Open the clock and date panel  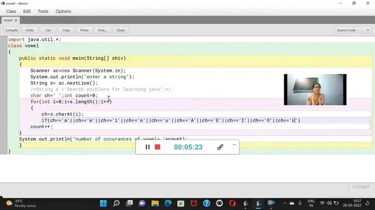pos(353,204)
